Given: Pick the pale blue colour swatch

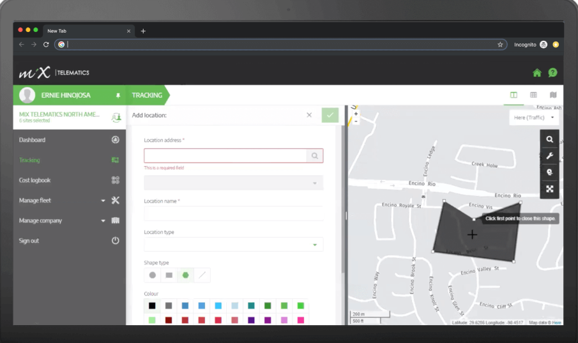Looking at the screenshot, I should (234, 306).
